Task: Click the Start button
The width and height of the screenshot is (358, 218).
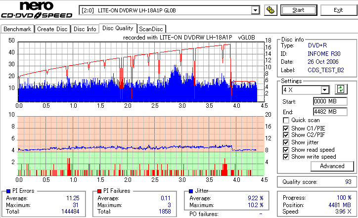Action: [299, 10]
